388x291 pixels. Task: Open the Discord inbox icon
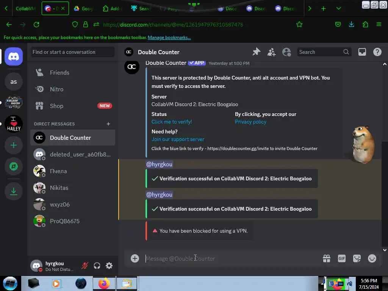click(x=362, y=52)
